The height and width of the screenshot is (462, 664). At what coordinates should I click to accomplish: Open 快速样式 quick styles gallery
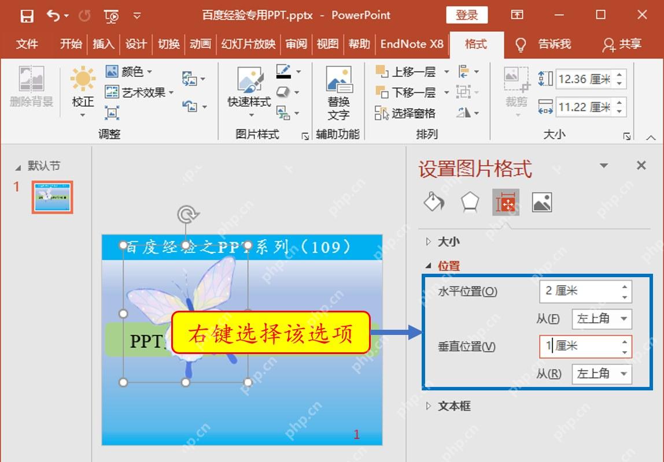pyautogui.click(x=249, y=92)
